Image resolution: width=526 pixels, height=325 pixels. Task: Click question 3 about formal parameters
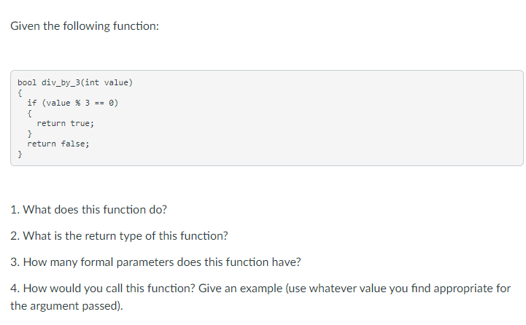coord(155,262)
